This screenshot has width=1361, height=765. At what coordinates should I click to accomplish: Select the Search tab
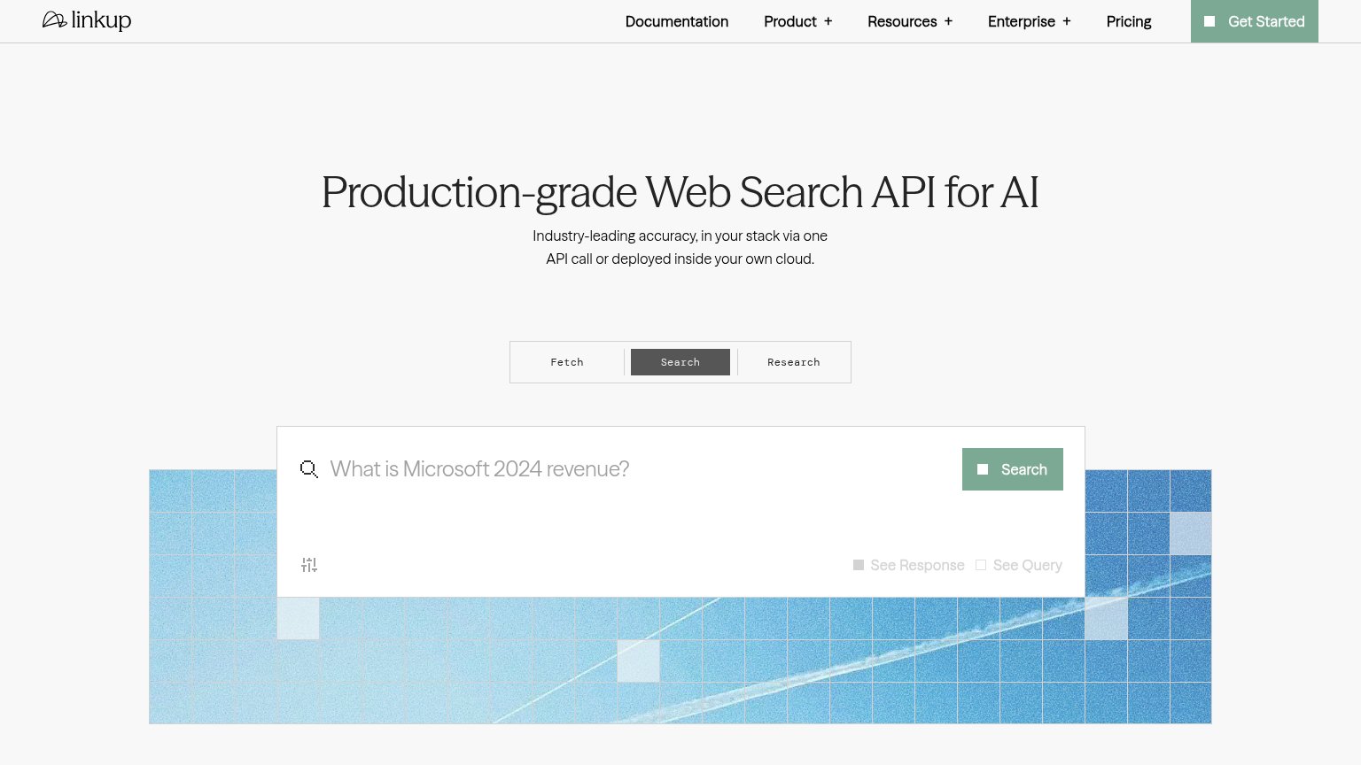click(680, 362)
